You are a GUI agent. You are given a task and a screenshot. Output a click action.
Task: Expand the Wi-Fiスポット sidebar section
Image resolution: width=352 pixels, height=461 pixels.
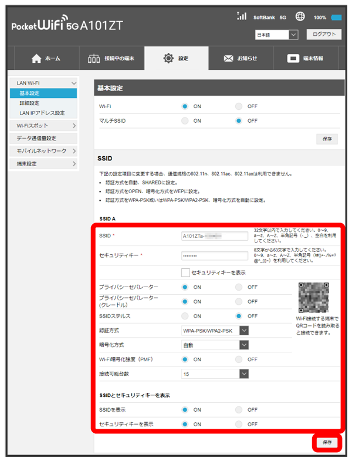[x=43, y=126]
